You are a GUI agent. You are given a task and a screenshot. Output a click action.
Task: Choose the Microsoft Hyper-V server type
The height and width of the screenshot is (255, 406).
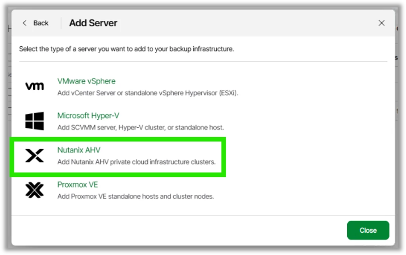pyautogui.click(x=88, y=115)
